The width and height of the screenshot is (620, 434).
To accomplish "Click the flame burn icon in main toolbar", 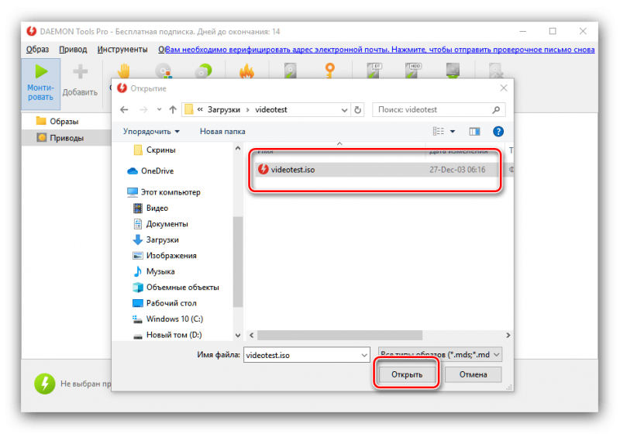I will click(246, 71).
